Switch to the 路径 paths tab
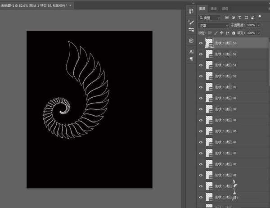The height and width of the screenshot is (208, 270). [225, 9]
